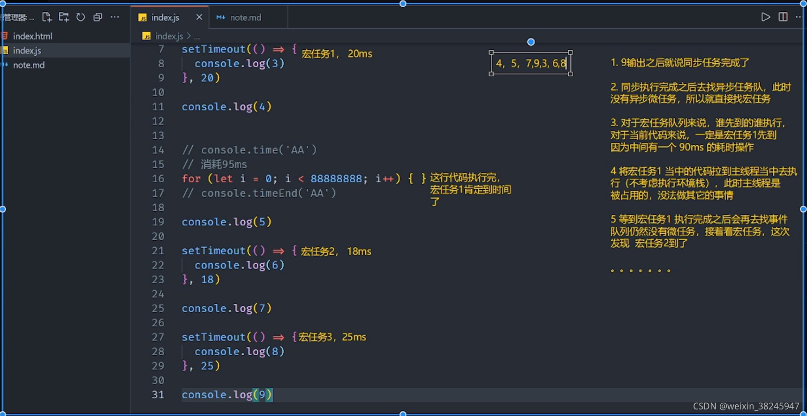Open explorer more actions ellipsis

pyautogui.click(x=115, y=17)
